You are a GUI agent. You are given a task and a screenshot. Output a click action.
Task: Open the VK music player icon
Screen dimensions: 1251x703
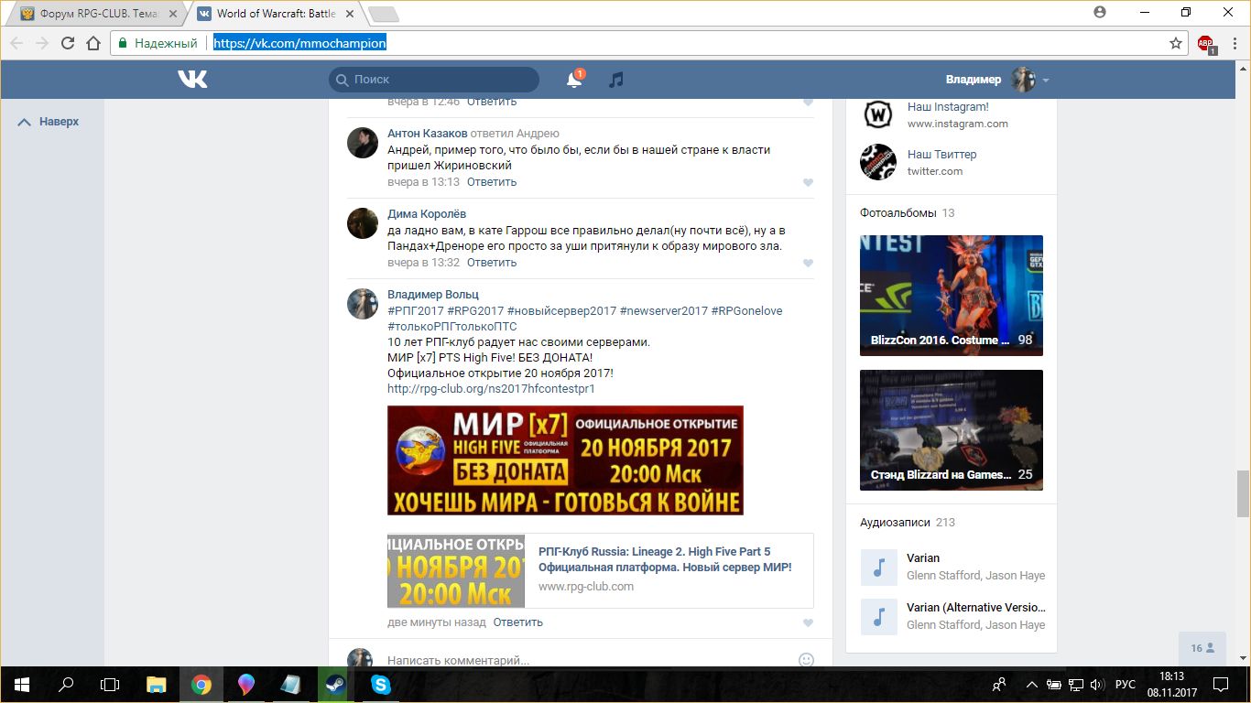pos(616,80)
